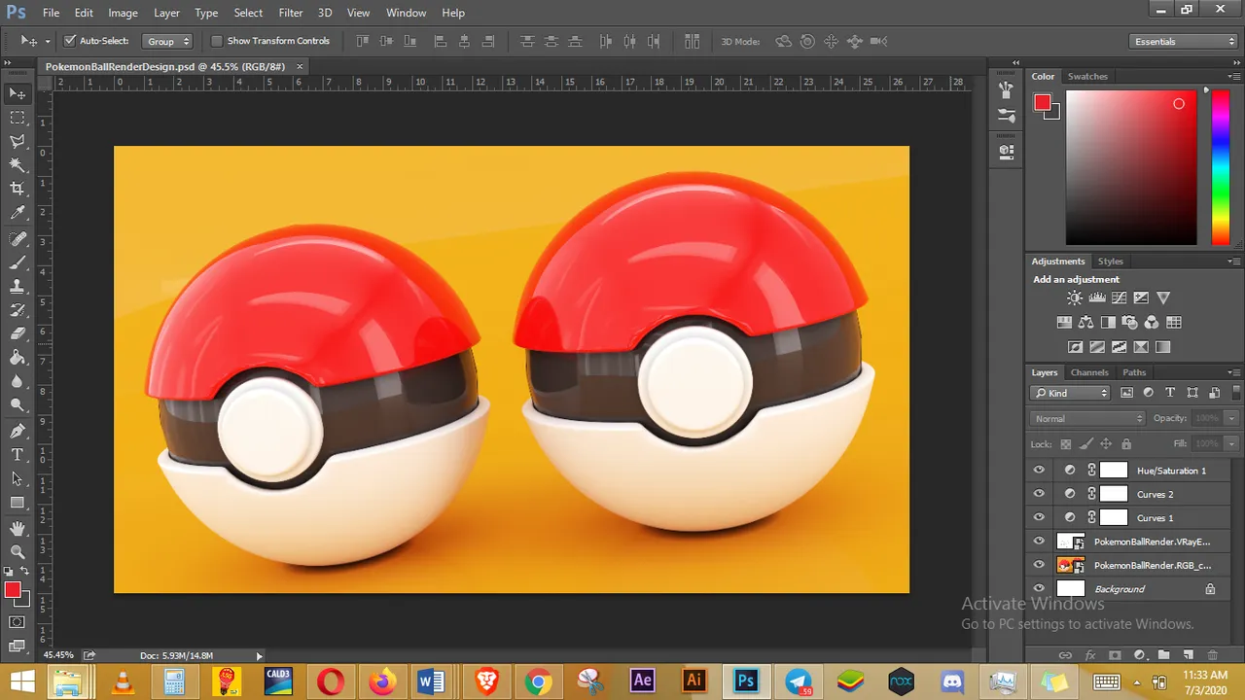
Task: Switch to the Paths tab
Action: pyautogui.click(x=1134, y=372)
